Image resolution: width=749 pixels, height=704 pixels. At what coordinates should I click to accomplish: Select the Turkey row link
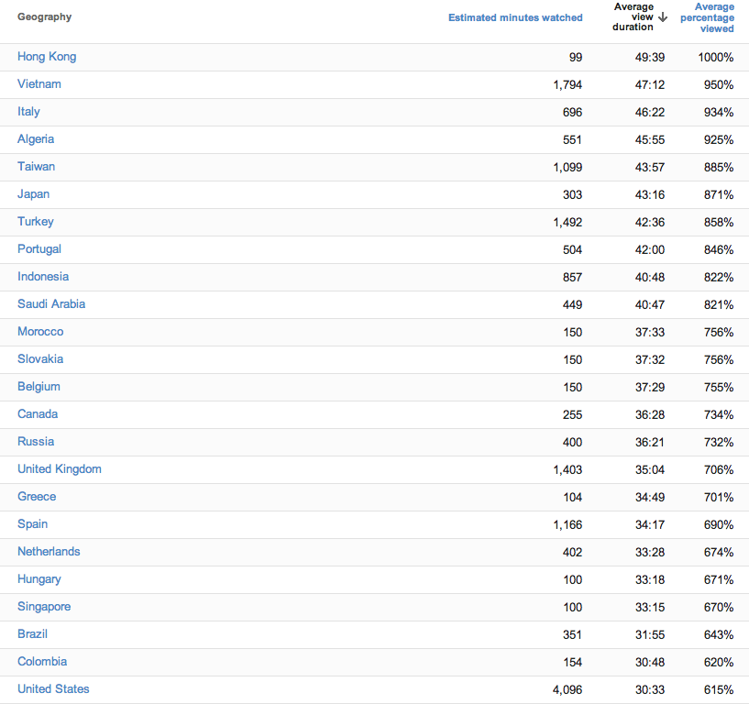[x=36, y=222]
